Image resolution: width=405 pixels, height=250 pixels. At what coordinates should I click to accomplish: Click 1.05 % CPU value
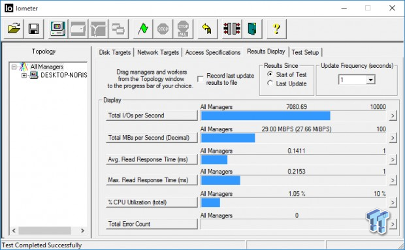point(297,194)
